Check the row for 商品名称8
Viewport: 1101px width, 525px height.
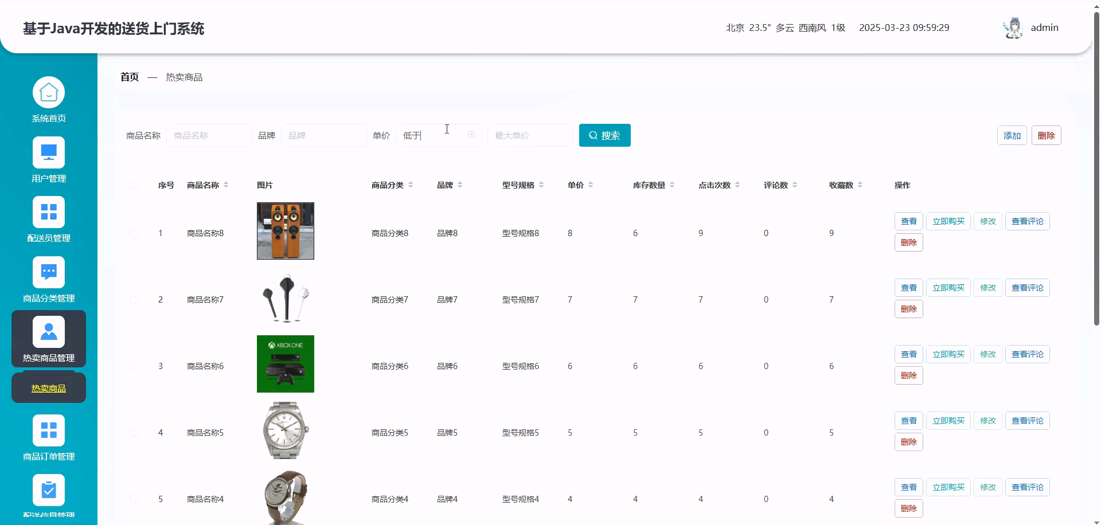[x=134, y=233]
